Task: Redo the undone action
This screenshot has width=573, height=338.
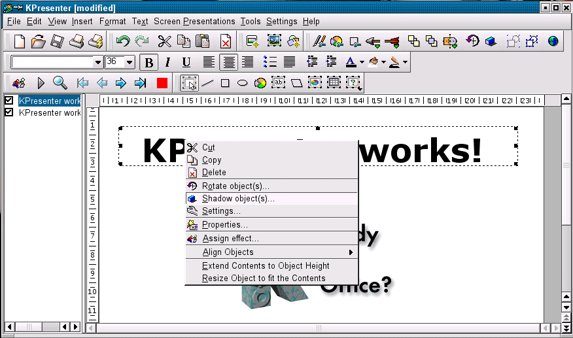Action: [x=142, y=41]
